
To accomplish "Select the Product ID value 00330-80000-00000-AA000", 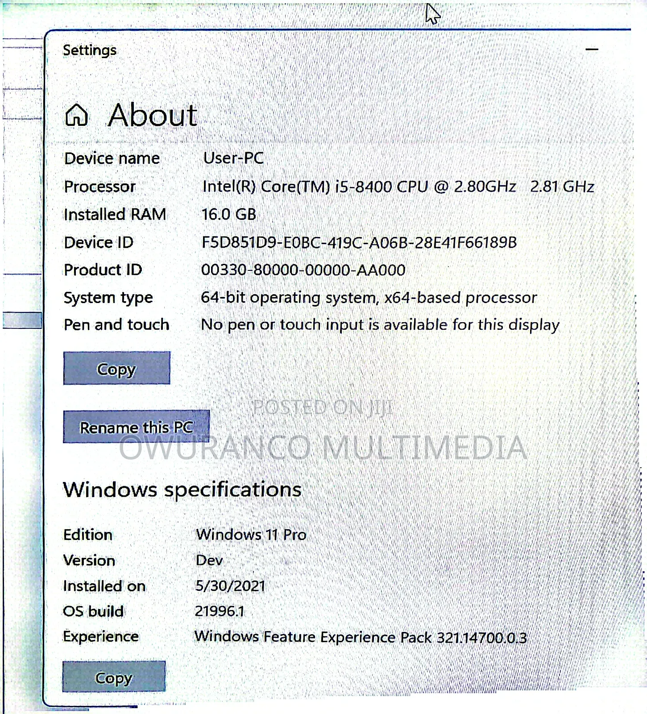I will 303,270.
